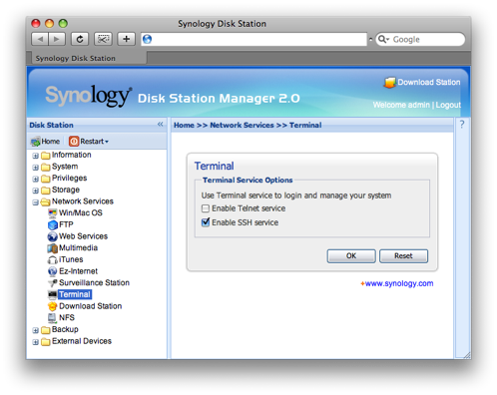This screenshot has width=497, height=395.
Task: Click the Terminal monitor icon in tree
Action: 53,295
